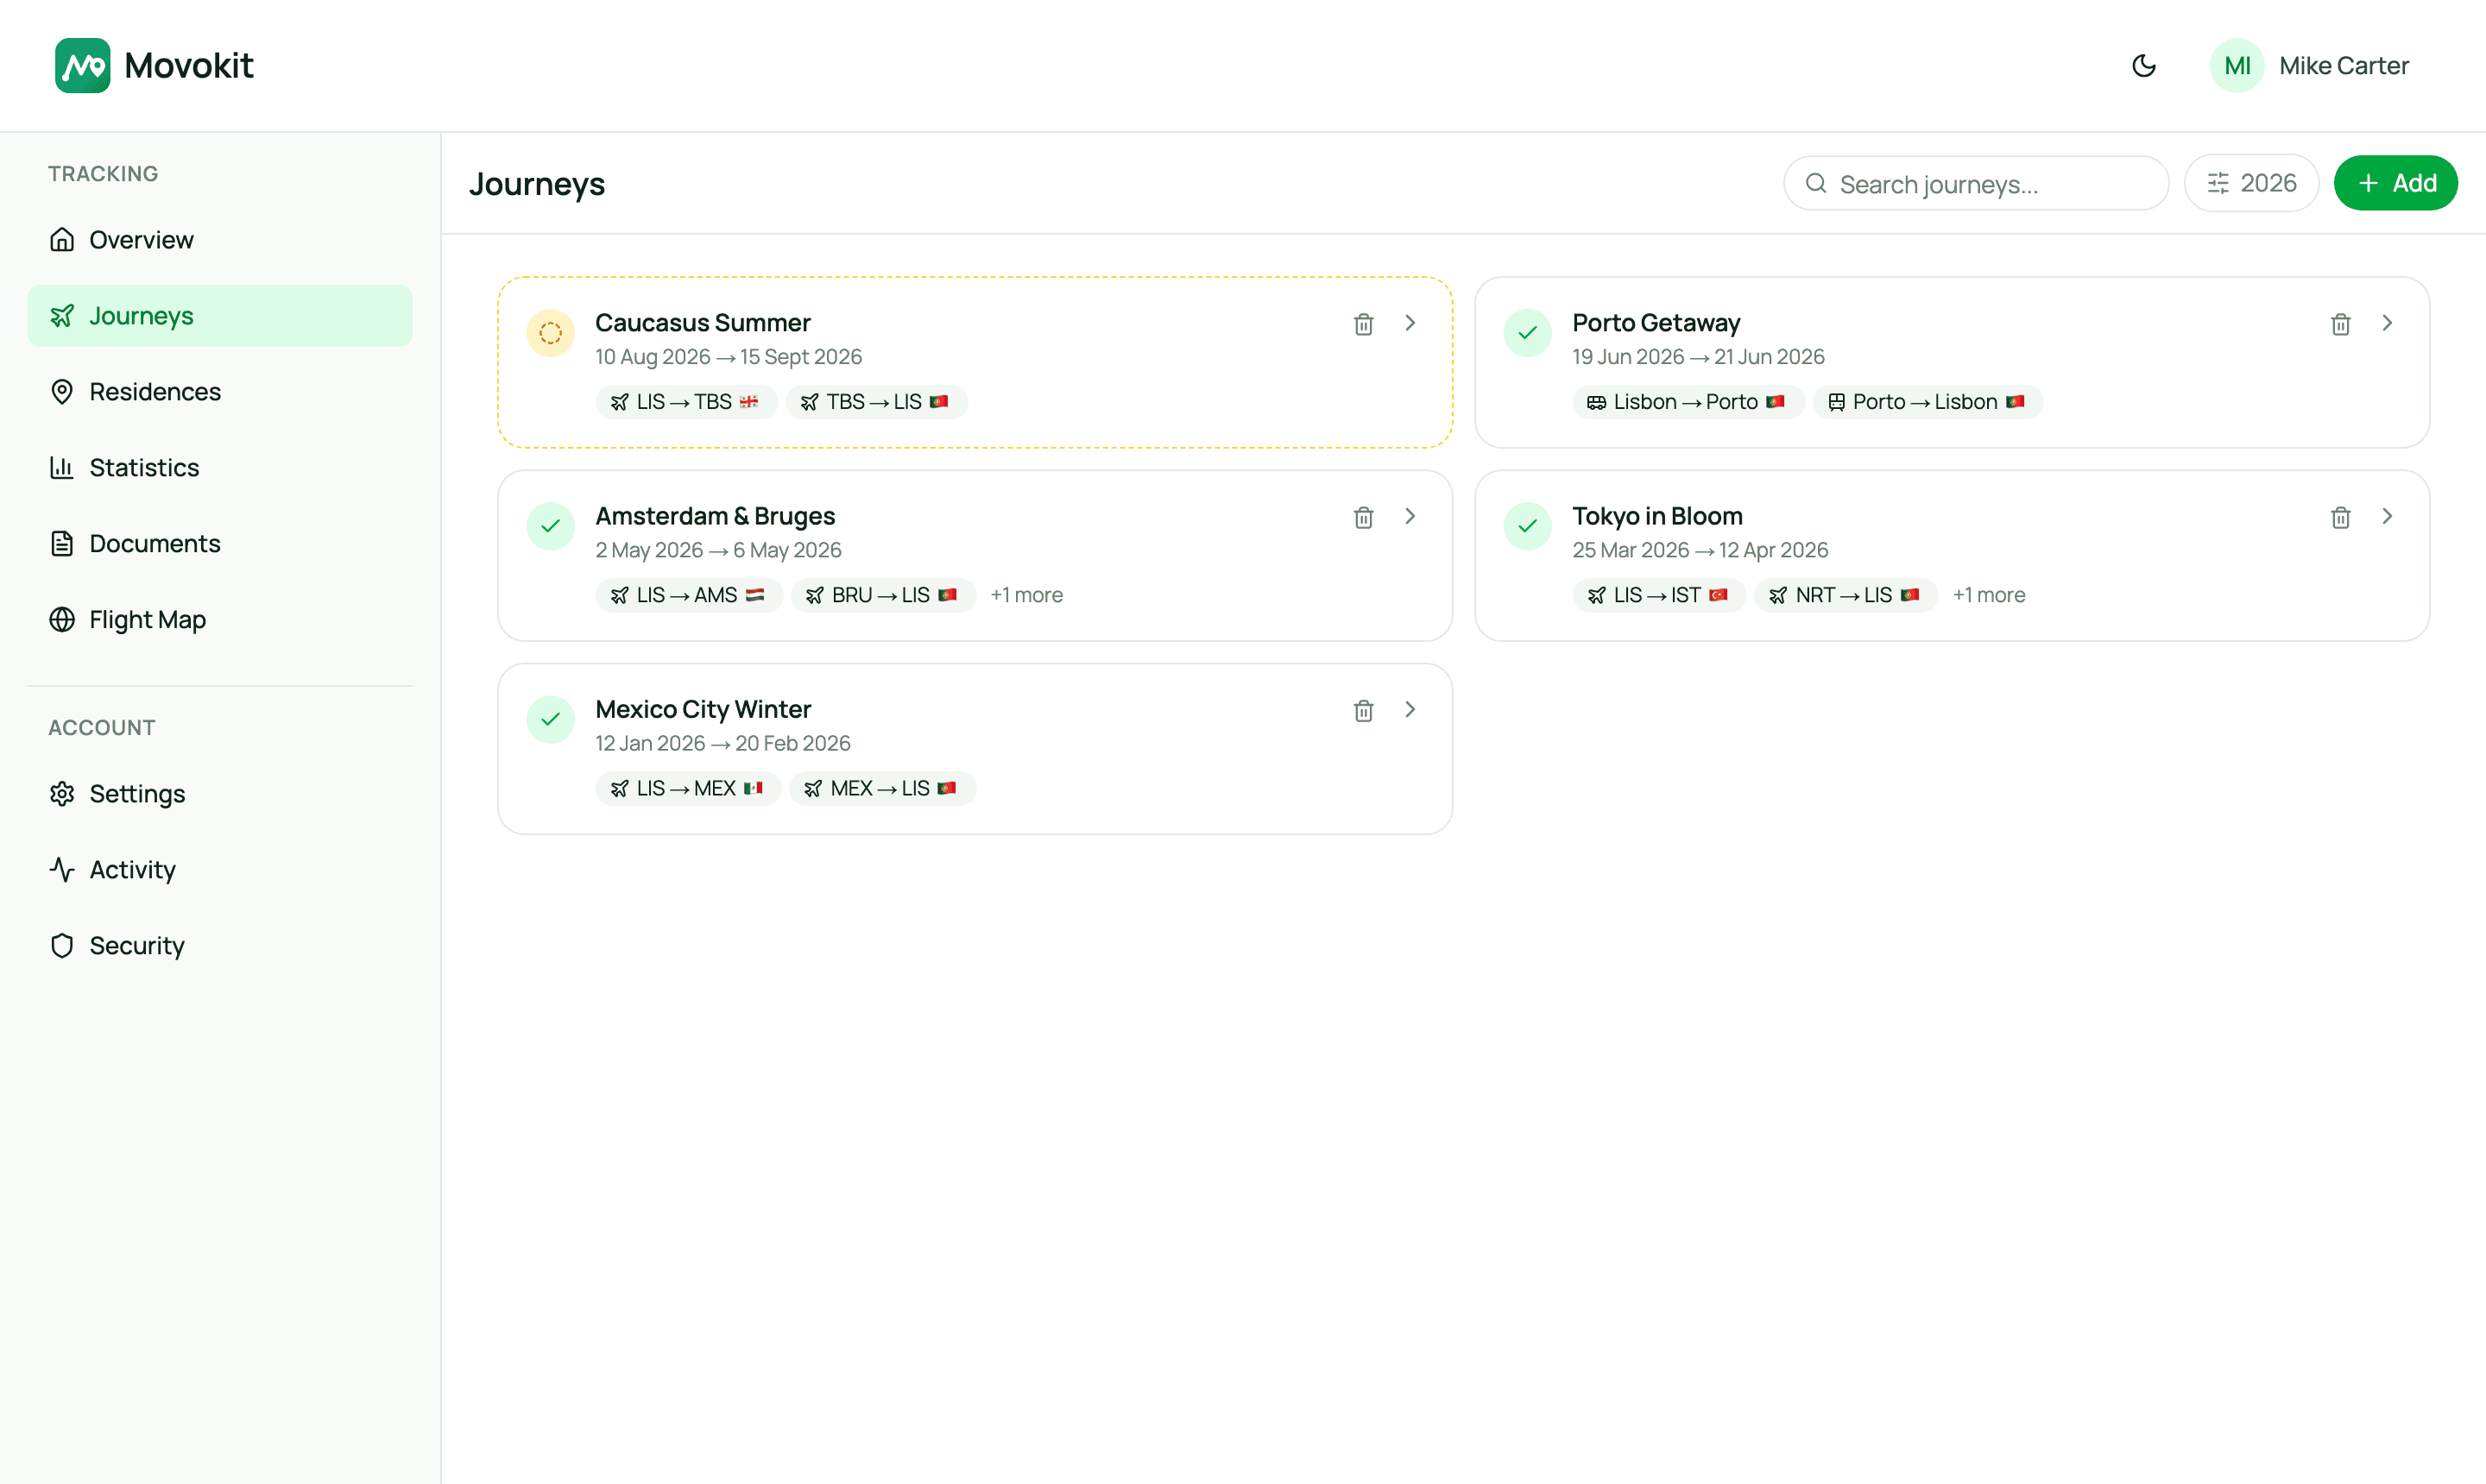Open the Caucasus Summer title
The image size is (2486, 1484).
click(703, 323)
